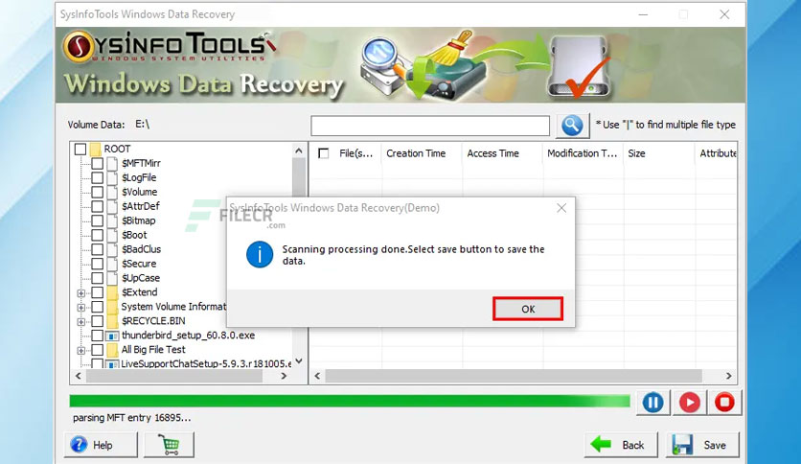Select the $RECYCLE.BIN folder icon
The height and width of the screenshot is (464, 801).
coord(112,321)
